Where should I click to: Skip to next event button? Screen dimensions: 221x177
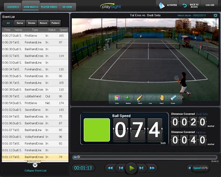point(141,168)
